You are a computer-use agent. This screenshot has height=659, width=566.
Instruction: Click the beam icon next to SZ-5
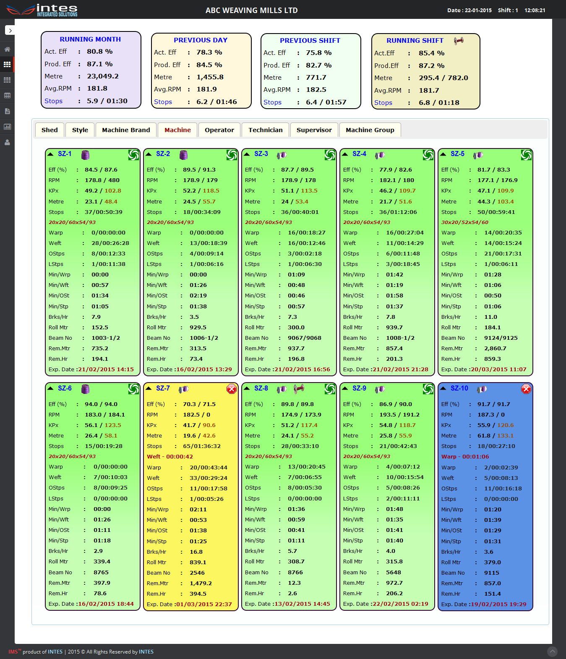(x=478, y=155)
